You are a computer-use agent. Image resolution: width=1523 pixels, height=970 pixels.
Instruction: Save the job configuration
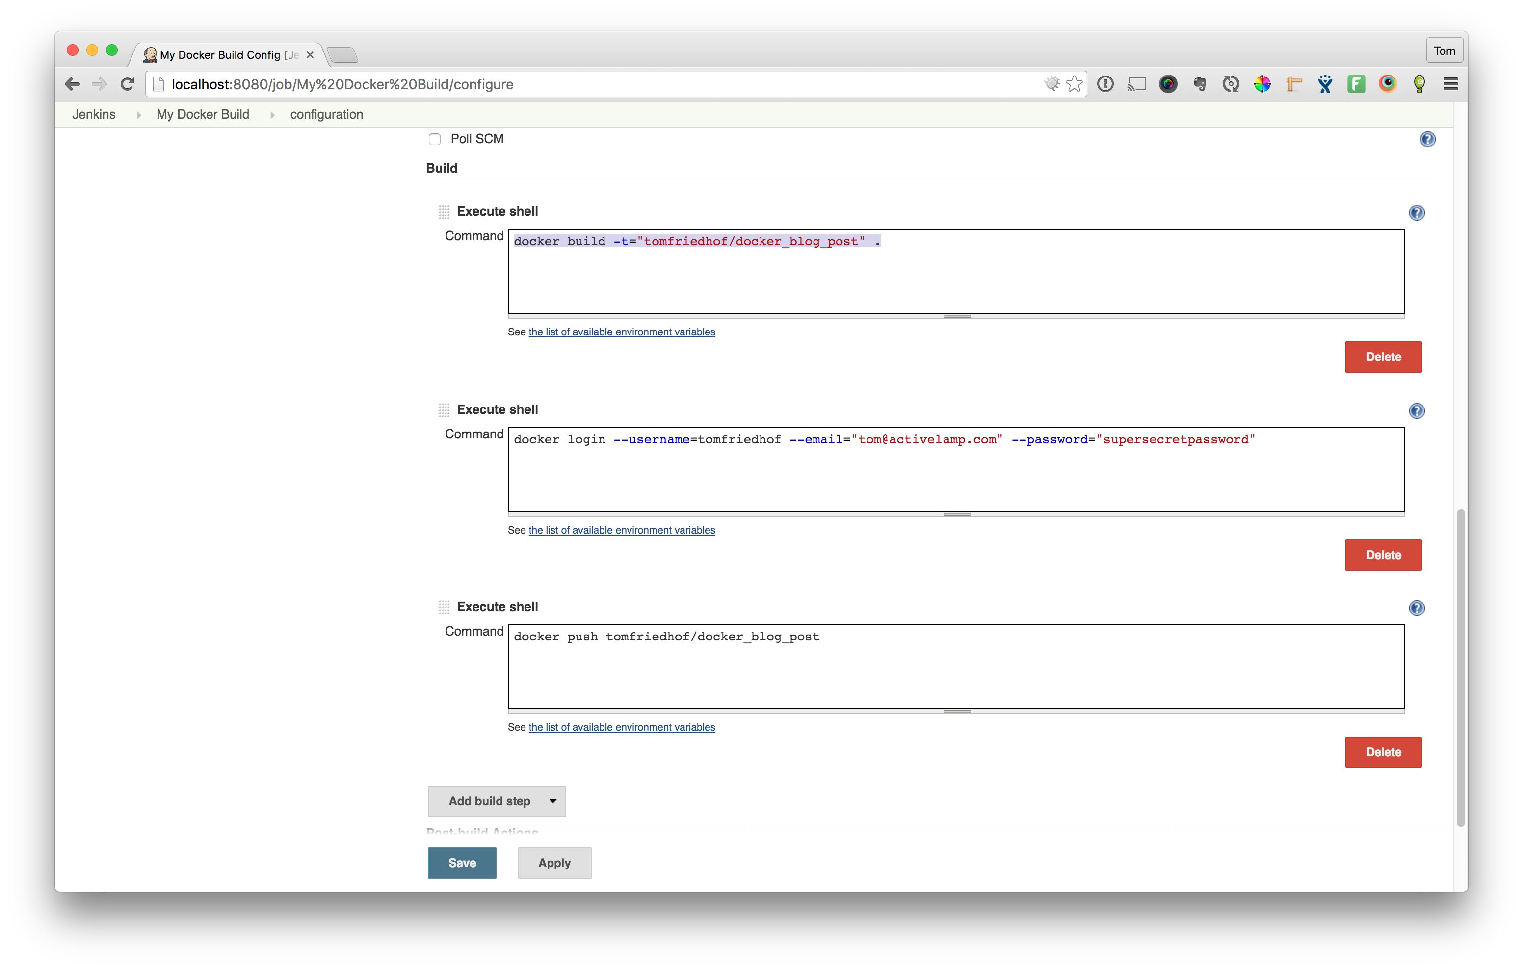(x=462, y=863)
